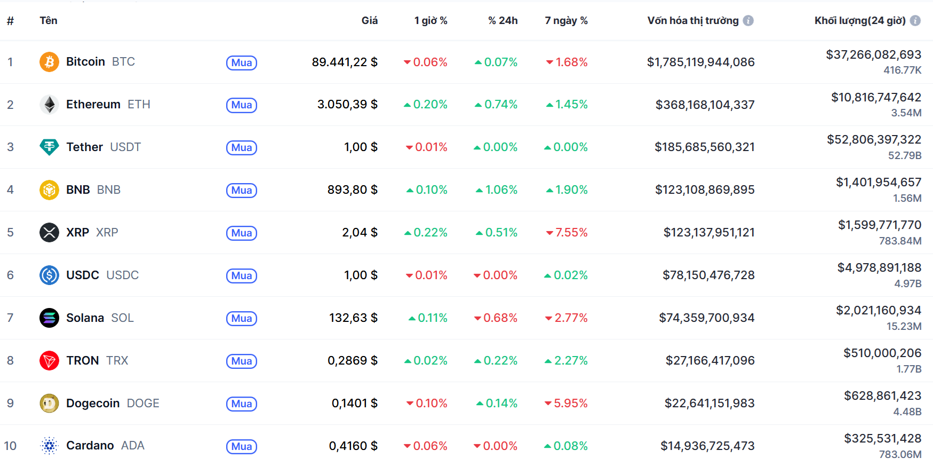Open the BNB name link

click(x=93, y=189)
